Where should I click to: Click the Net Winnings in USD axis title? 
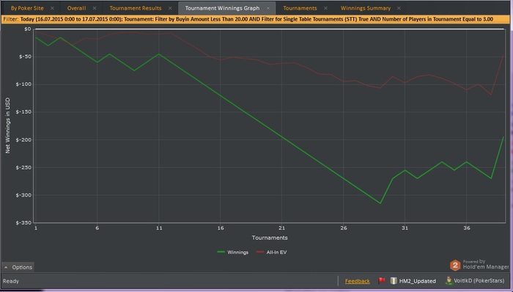pyautogui.click(x=7, y=125)
